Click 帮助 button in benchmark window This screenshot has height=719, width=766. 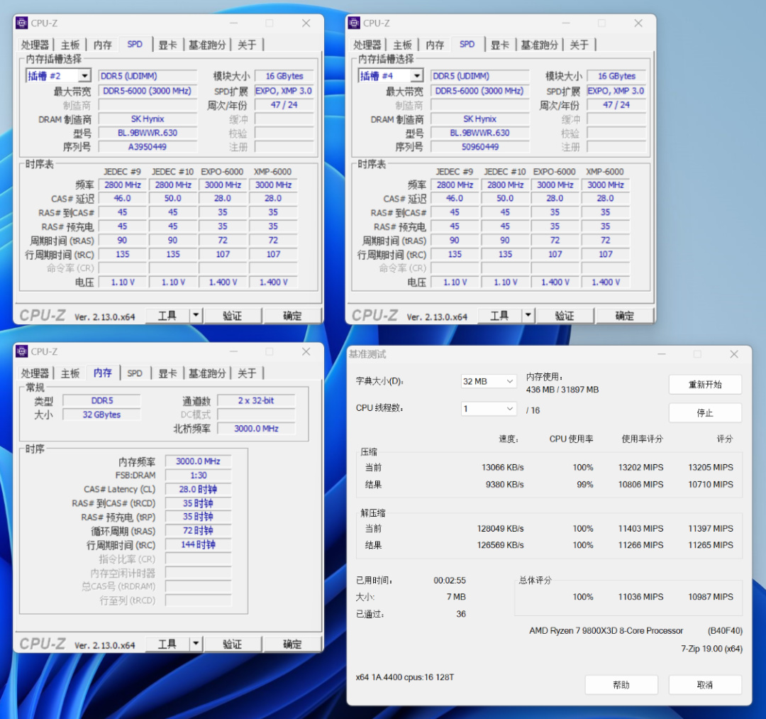pos(621,685)
